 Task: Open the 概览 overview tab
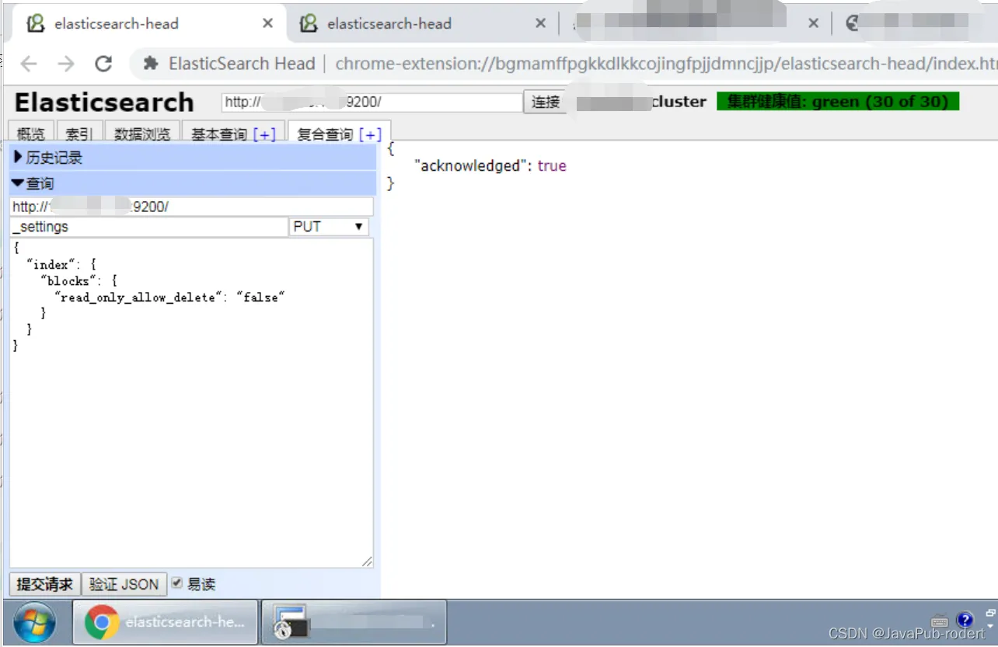coord(31,134)
